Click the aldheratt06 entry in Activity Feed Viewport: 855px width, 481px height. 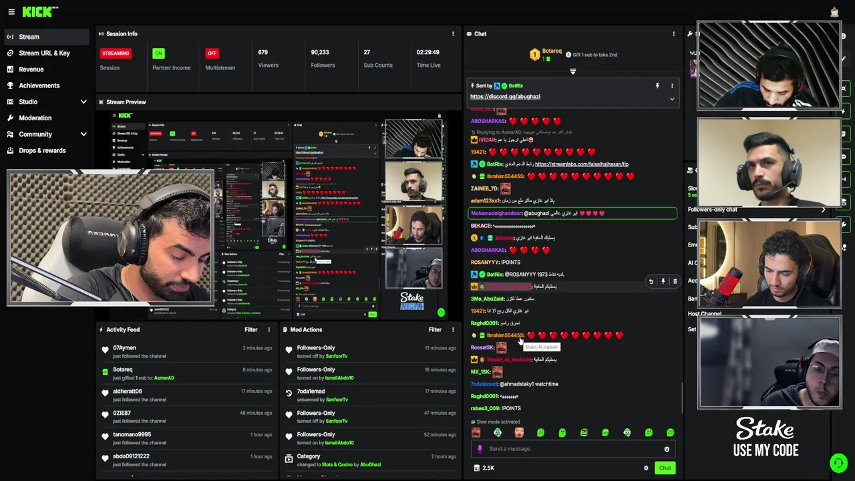pyautogui.click(x=187, y=395)
